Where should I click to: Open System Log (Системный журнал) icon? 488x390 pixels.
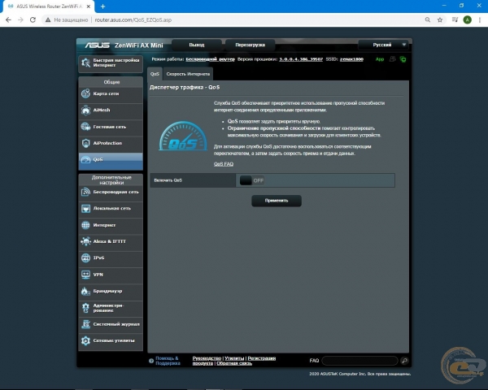click(x=85, y=324)
